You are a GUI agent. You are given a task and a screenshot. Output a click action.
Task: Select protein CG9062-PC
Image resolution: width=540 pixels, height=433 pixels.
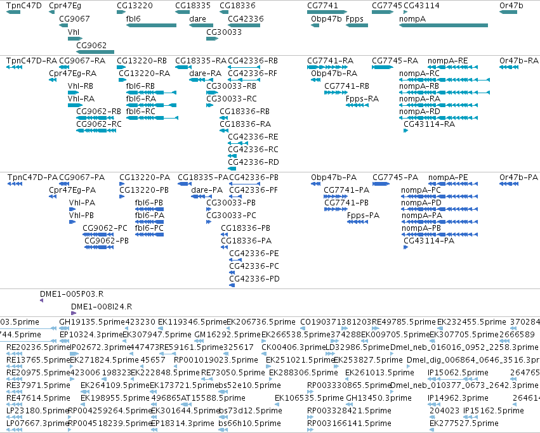point(105,228)
